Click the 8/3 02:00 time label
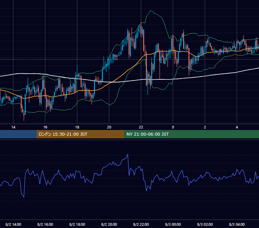 pos(205,224)
